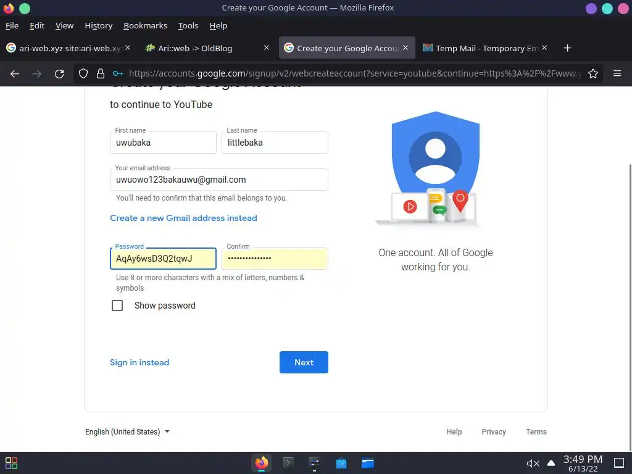Close the Create your Google Account tab

[x=405, y=48]
